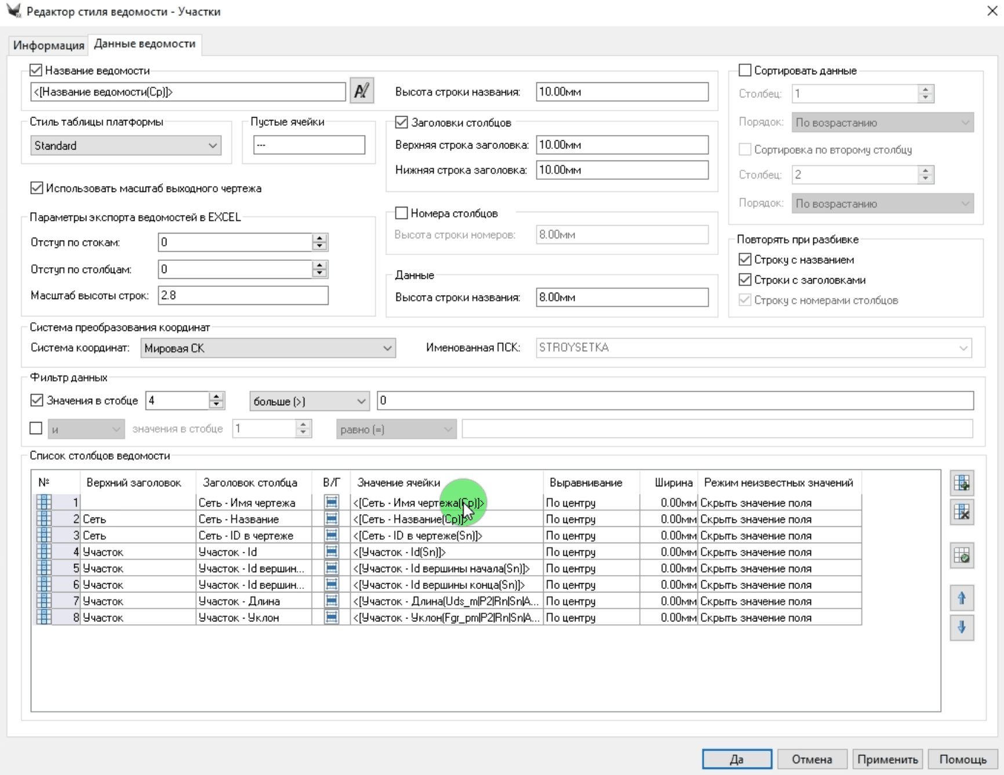Uncheck Использовать масштаб выходного чертежа
The height and width of the screenshot is (775, 1004).
point(37,188)
